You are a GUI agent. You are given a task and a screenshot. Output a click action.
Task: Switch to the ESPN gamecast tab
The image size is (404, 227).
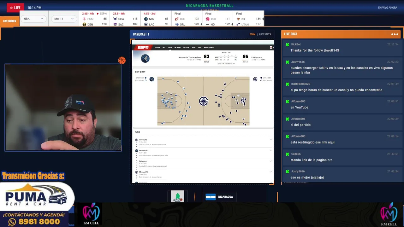point(252,34)
